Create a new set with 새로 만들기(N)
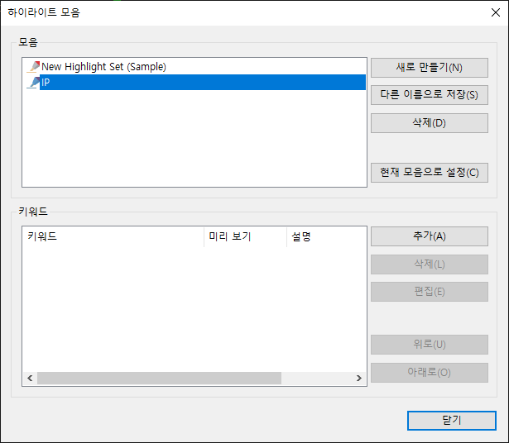Viewport: 509px width, 443px height. tap(430, 68)
